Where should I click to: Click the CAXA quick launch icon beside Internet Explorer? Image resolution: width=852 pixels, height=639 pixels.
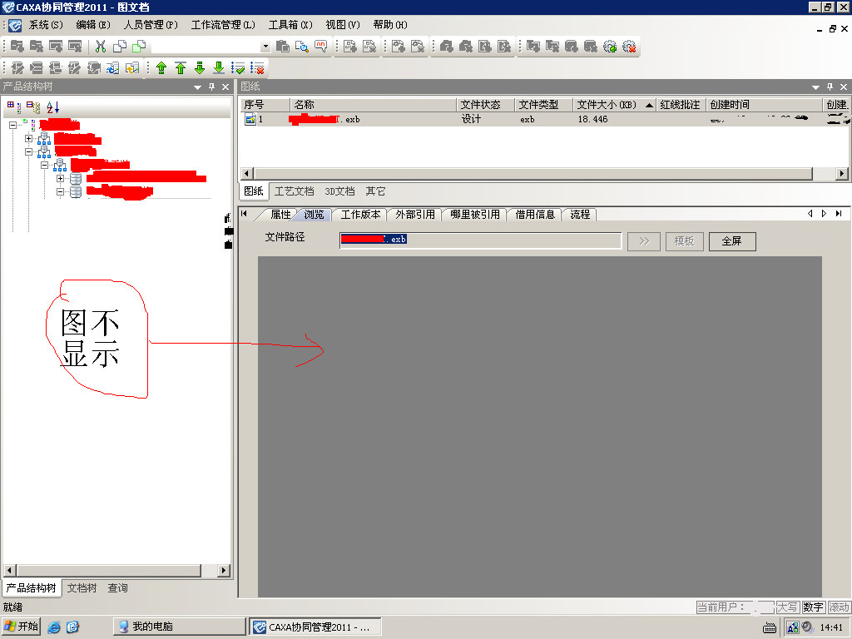[73, 627]
